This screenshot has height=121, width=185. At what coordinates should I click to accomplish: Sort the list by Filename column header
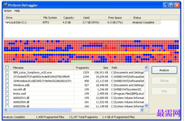click(42, 68)
